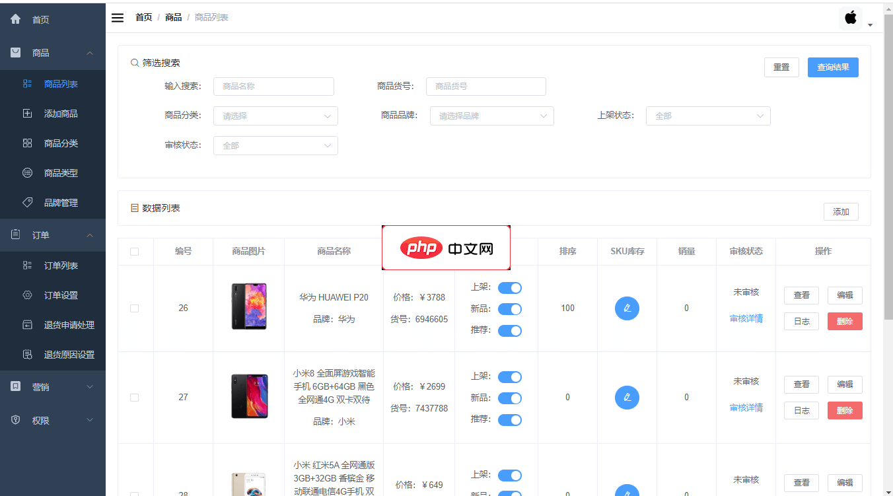The width and height of the screenshot is (893, 496).
Task: Click the 商品类型 sidebar icon
Action: [x=27, y=172]
